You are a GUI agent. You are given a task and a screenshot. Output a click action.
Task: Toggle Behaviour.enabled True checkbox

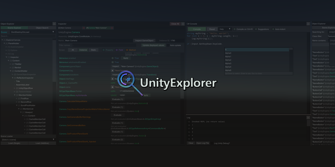click(x=113, y=58)
